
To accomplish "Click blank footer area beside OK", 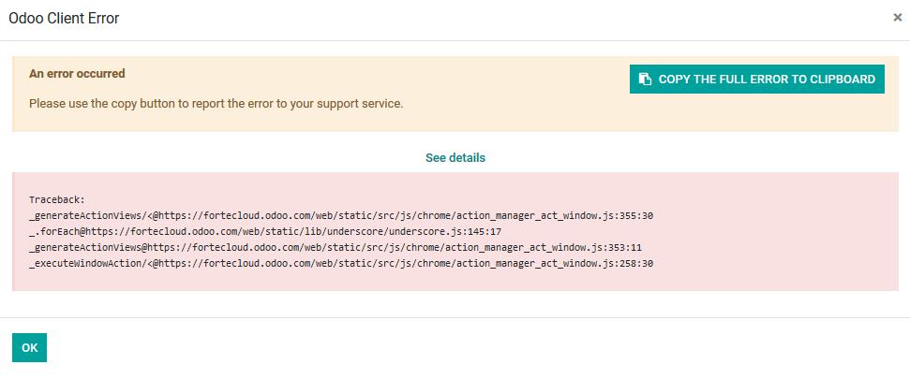I will click(469, 348).
